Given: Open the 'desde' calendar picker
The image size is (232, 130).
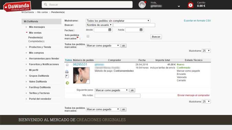Looking at the screenshot, I should coord(110,30).
